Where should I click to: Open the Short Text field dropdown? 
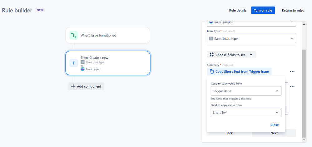[x=246, y=112]
